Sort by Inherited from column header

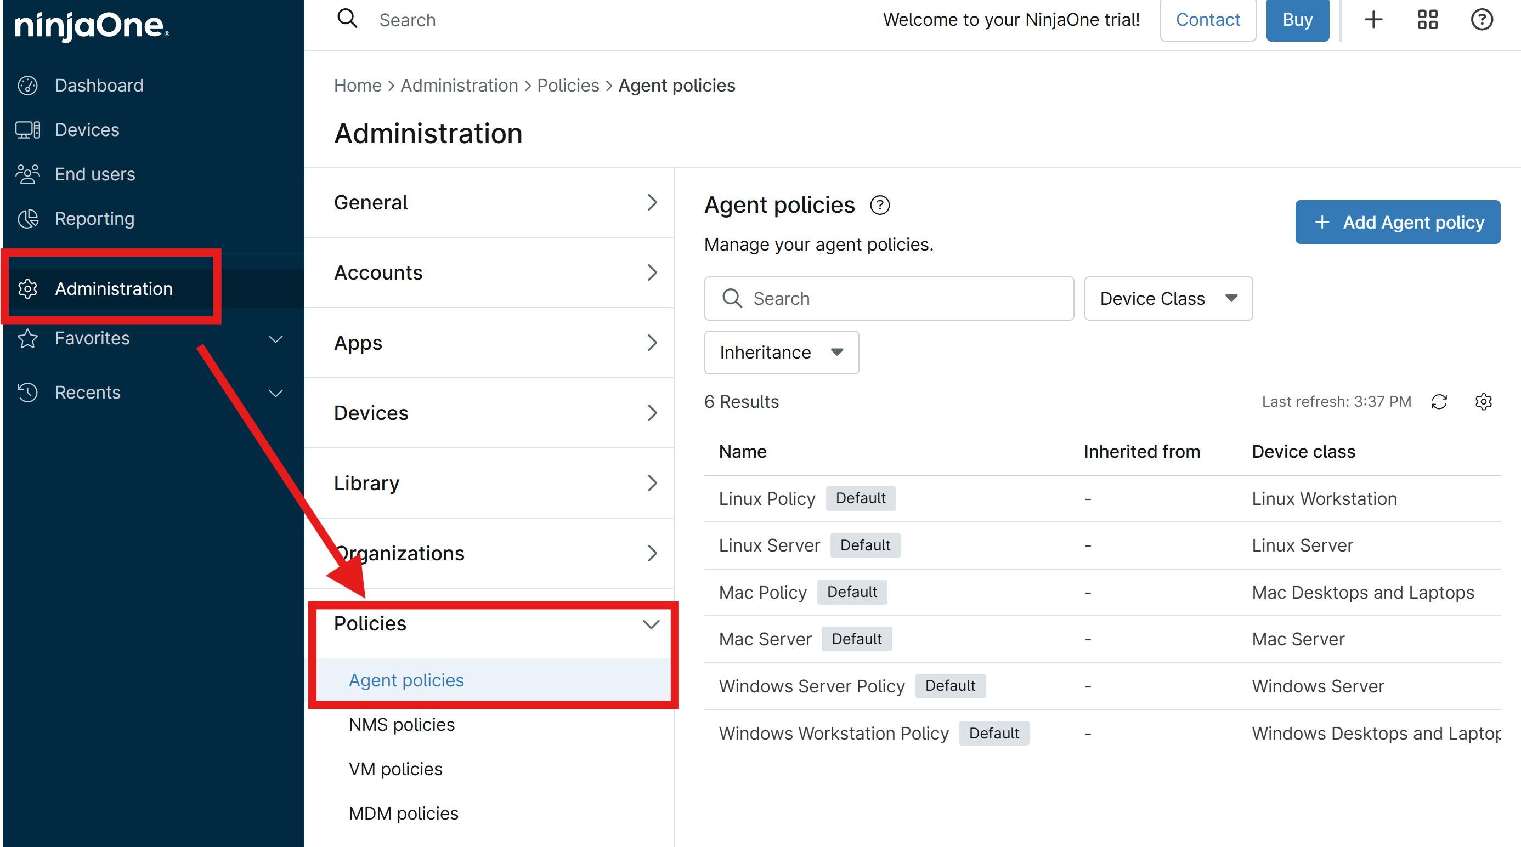coord(1141,452)
